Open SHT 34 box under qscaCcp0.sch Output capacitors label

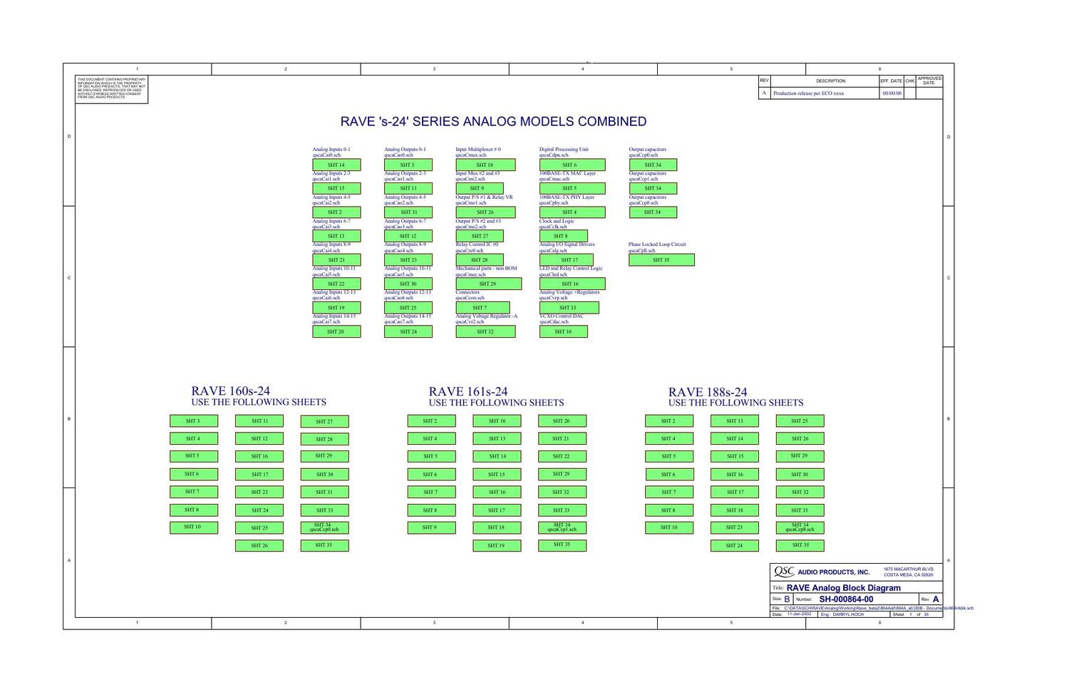(653, 165)
